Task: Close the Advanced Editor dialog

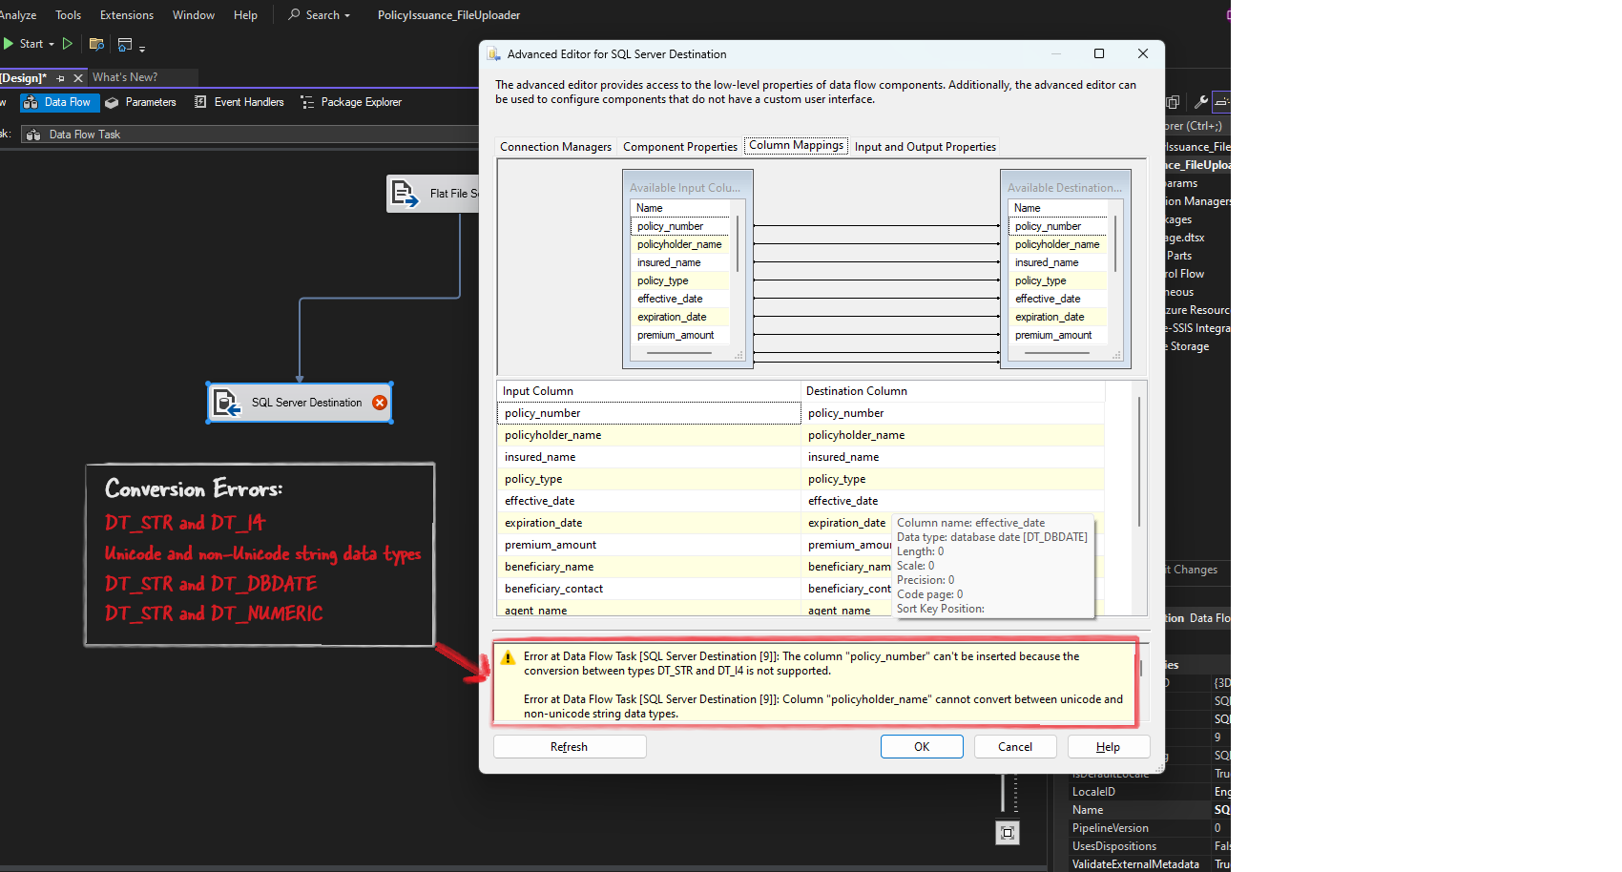Action: 1143,53
